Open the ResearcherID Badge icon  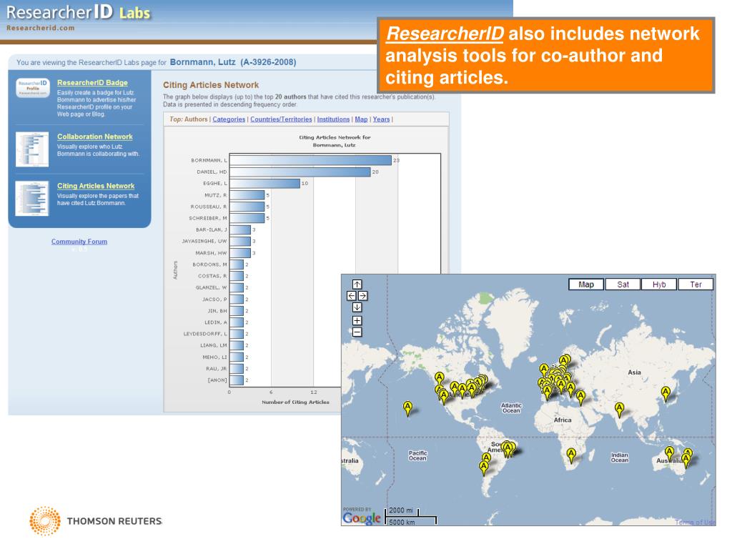pos(32,88)
